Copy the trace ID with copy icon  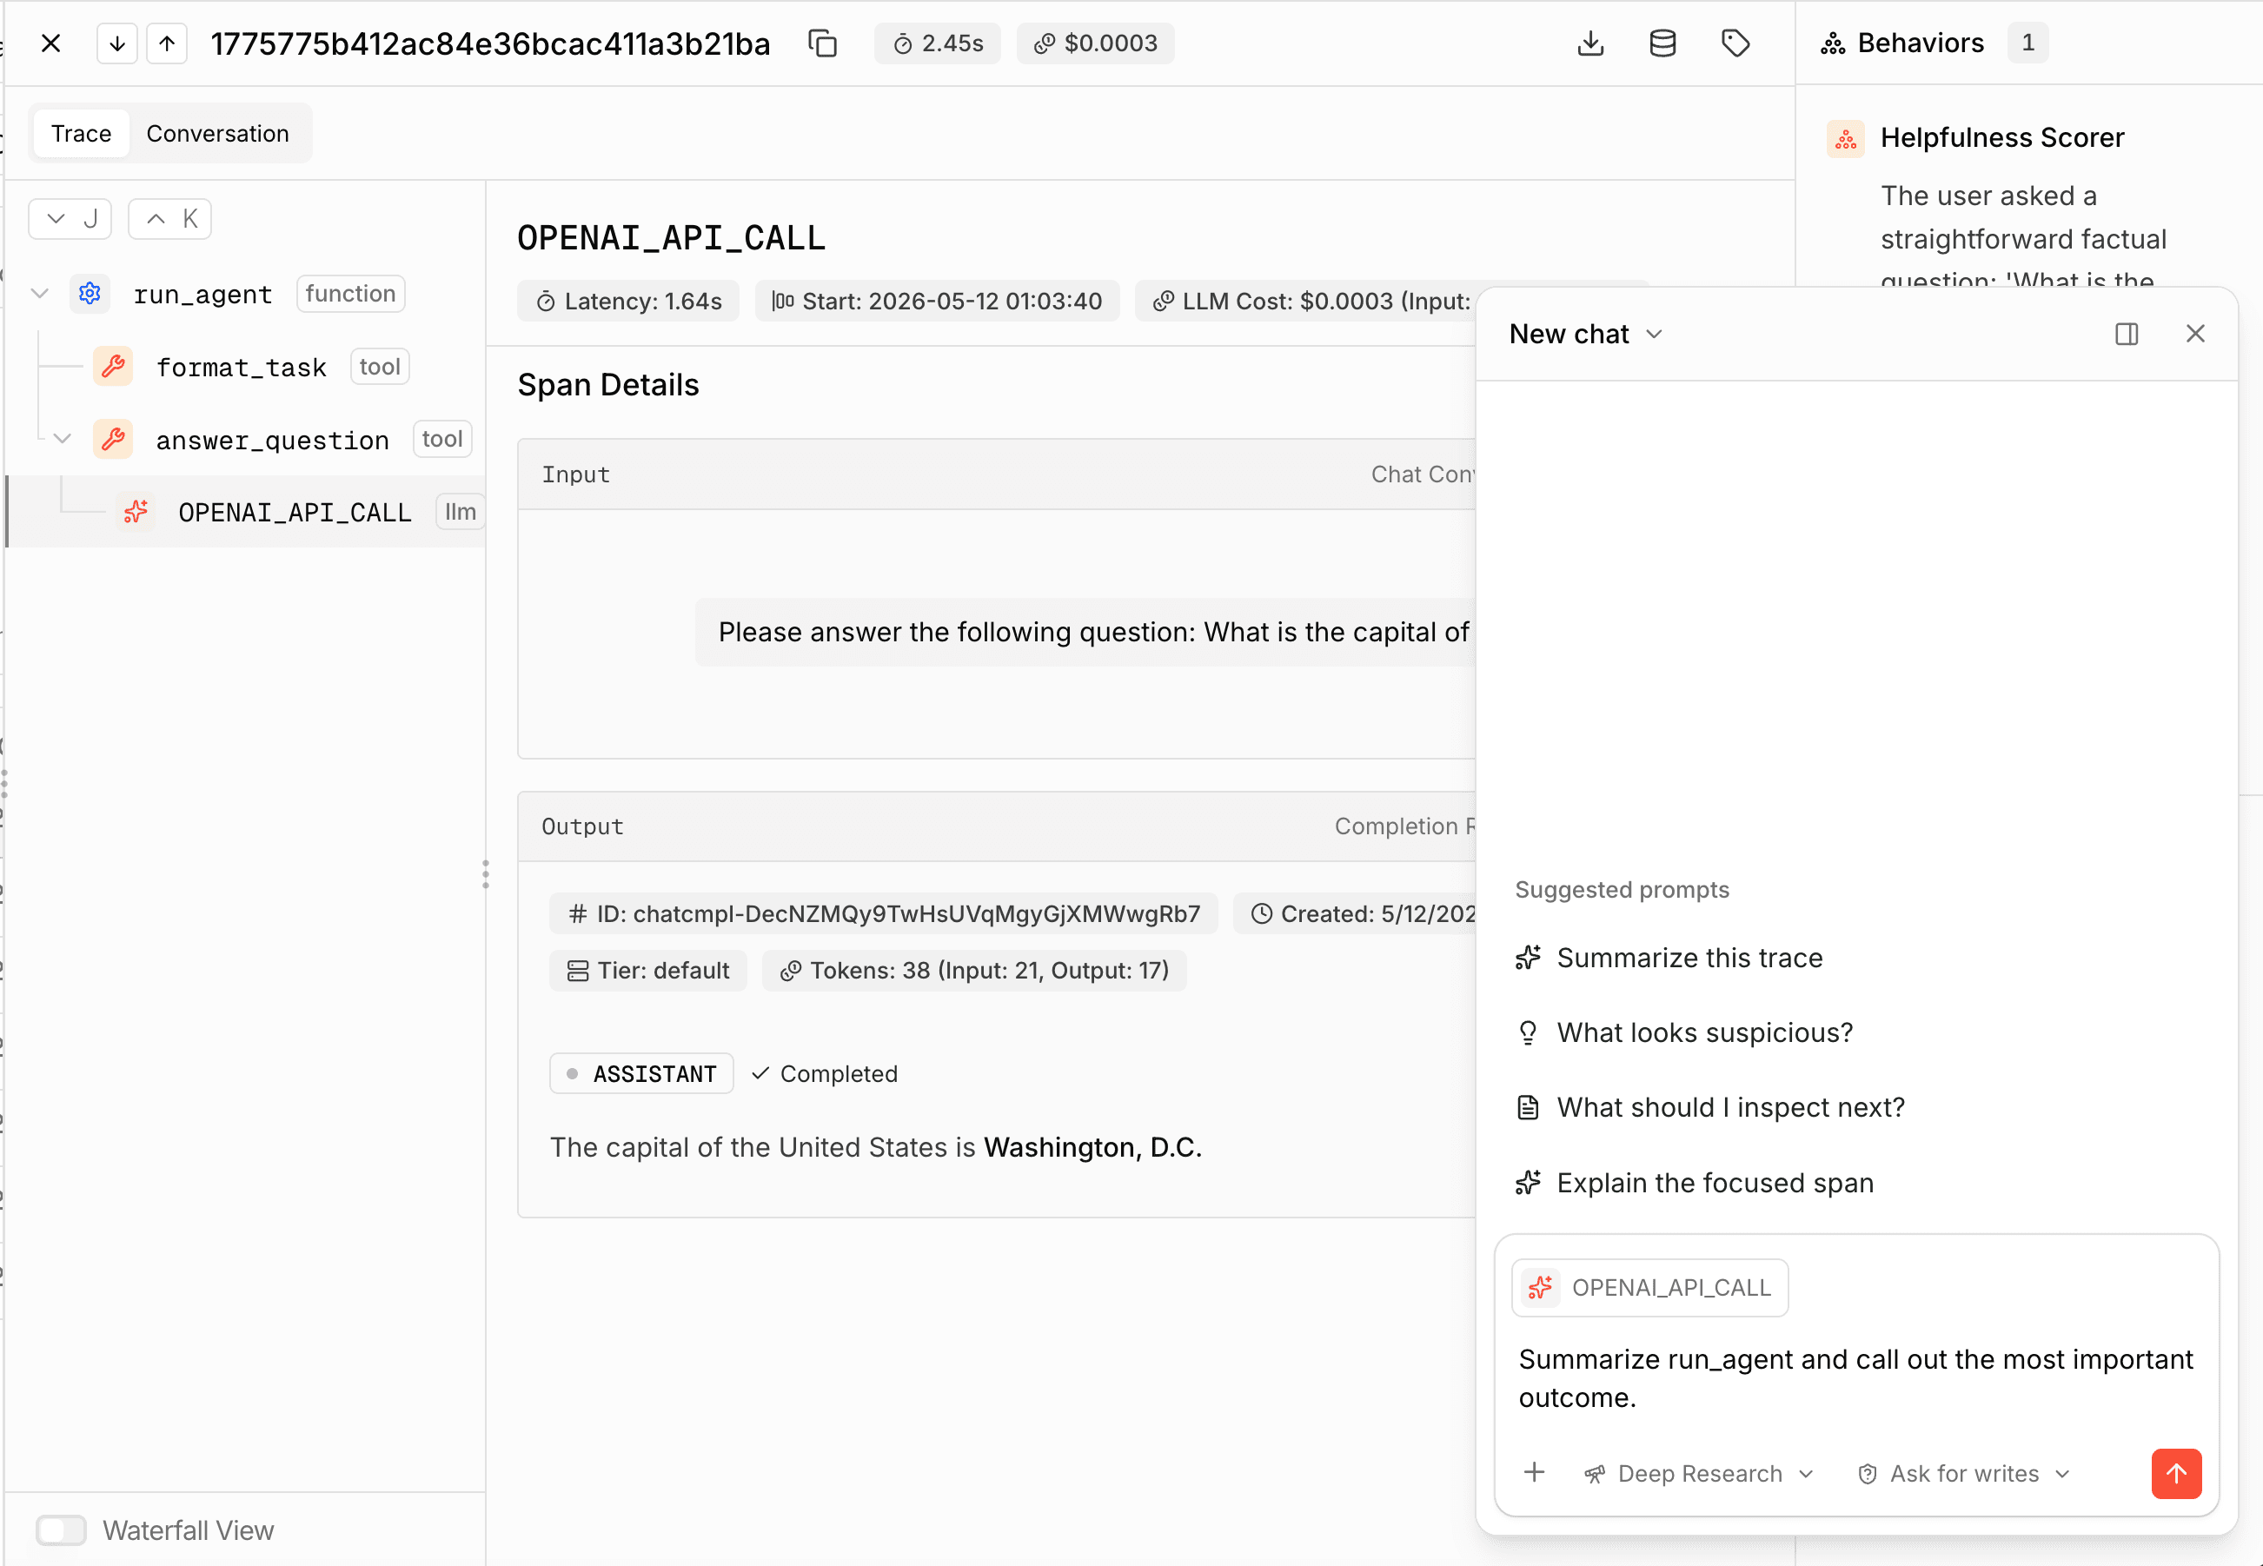tap(822, 43)
